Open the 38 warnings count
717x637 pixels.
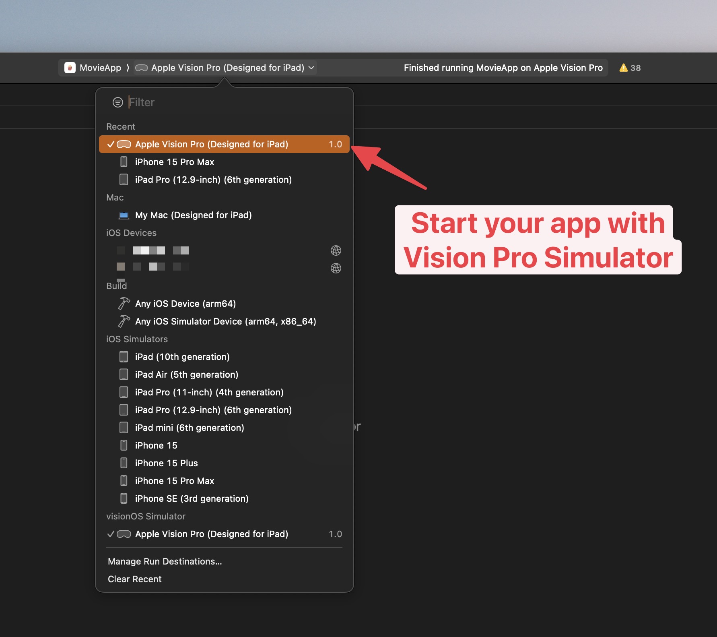(635, 68)
